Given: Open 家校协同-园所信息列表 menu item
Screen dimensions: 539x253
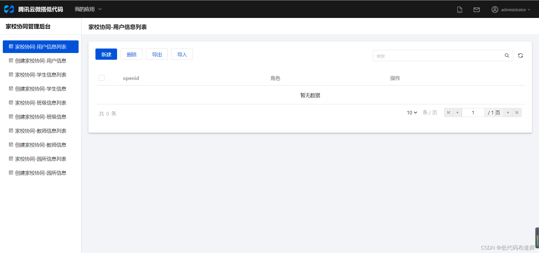Looking at the screenshot, I should pyautogui.click(x=41, y=159).
